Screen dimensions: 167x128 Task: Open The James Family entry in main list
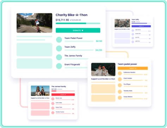pyautogui.click(x=72, y=57)
